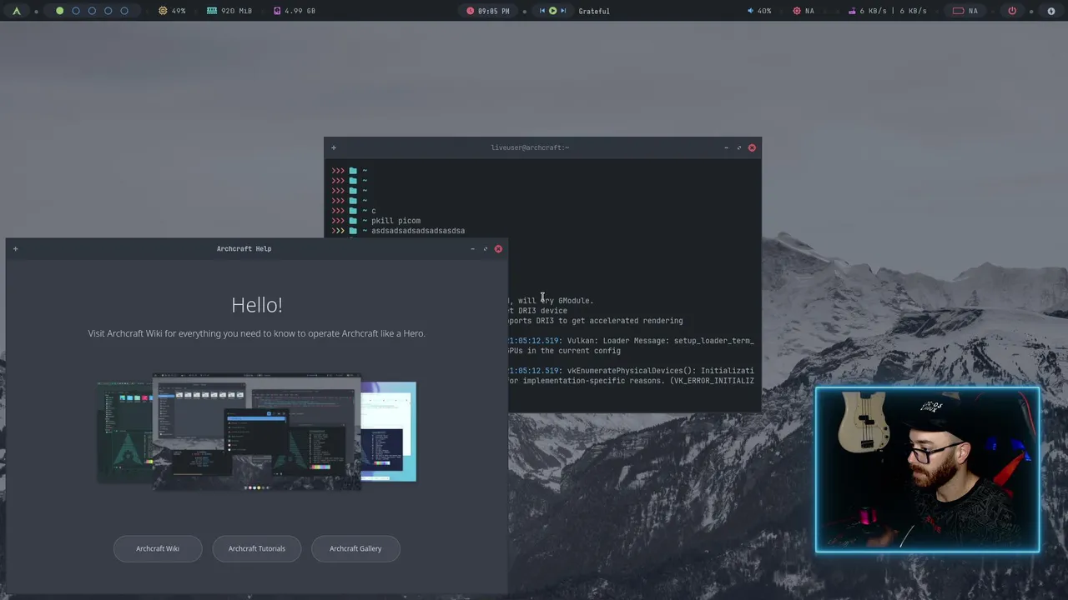Click the disk usage icon in the bar
1068x600 pixels.
(x=277, y=11)
